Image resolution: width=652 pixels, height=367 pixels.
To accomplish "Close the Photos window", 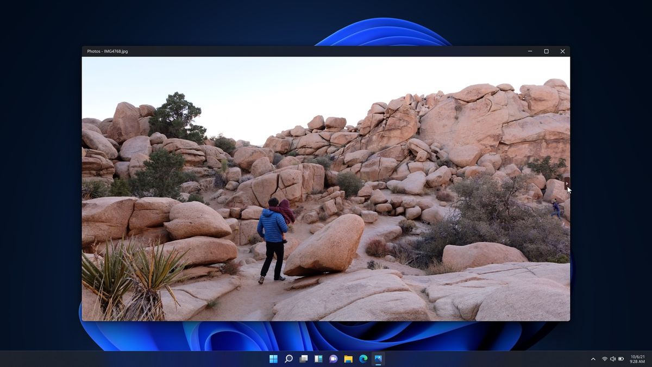I will (x=562, y=51).
